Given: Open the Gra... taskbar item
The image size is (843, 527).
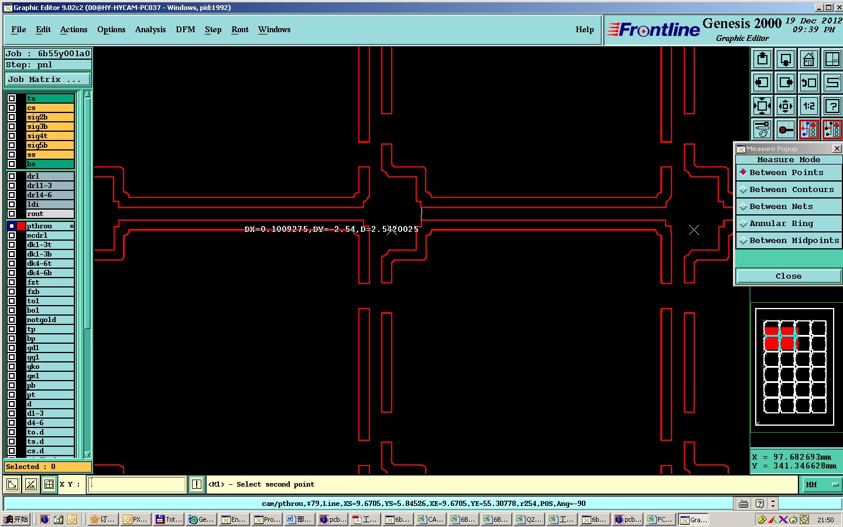Looking at the screenshot, I should (694, 519).
